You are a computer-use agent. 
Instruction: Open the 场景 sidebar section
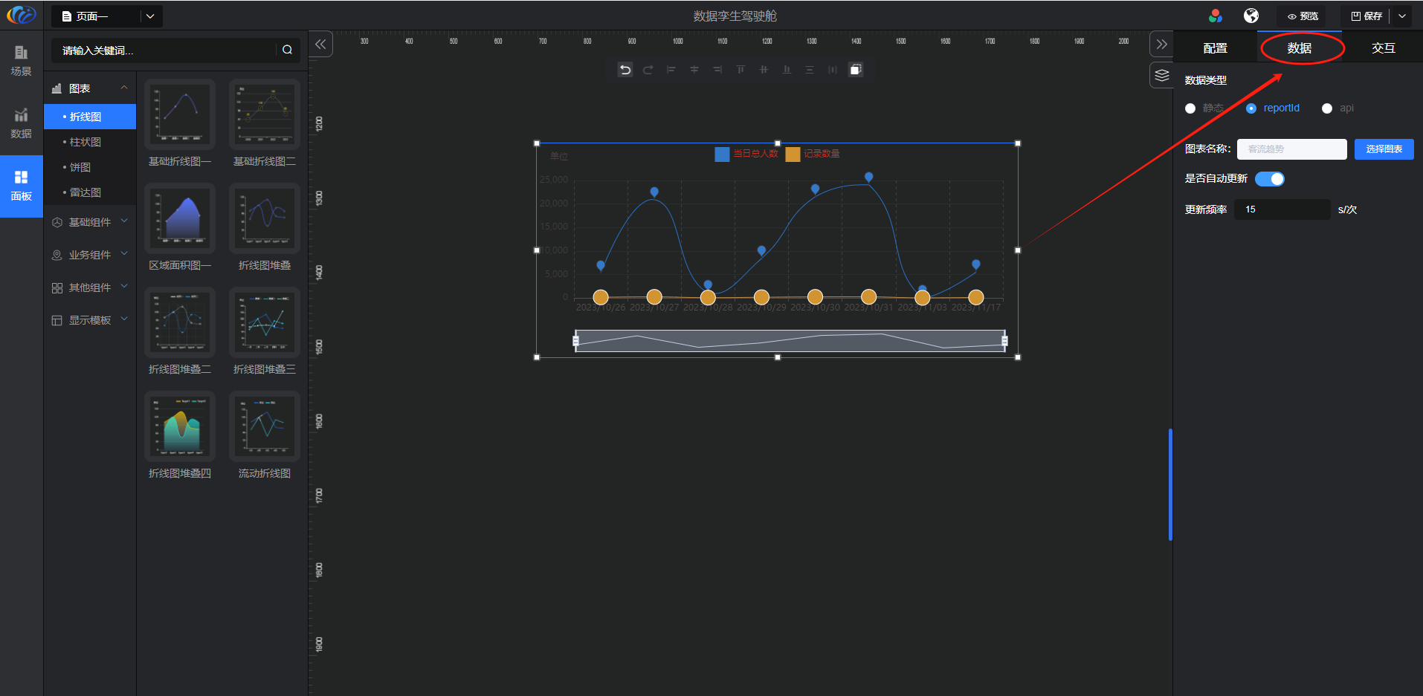22,60
